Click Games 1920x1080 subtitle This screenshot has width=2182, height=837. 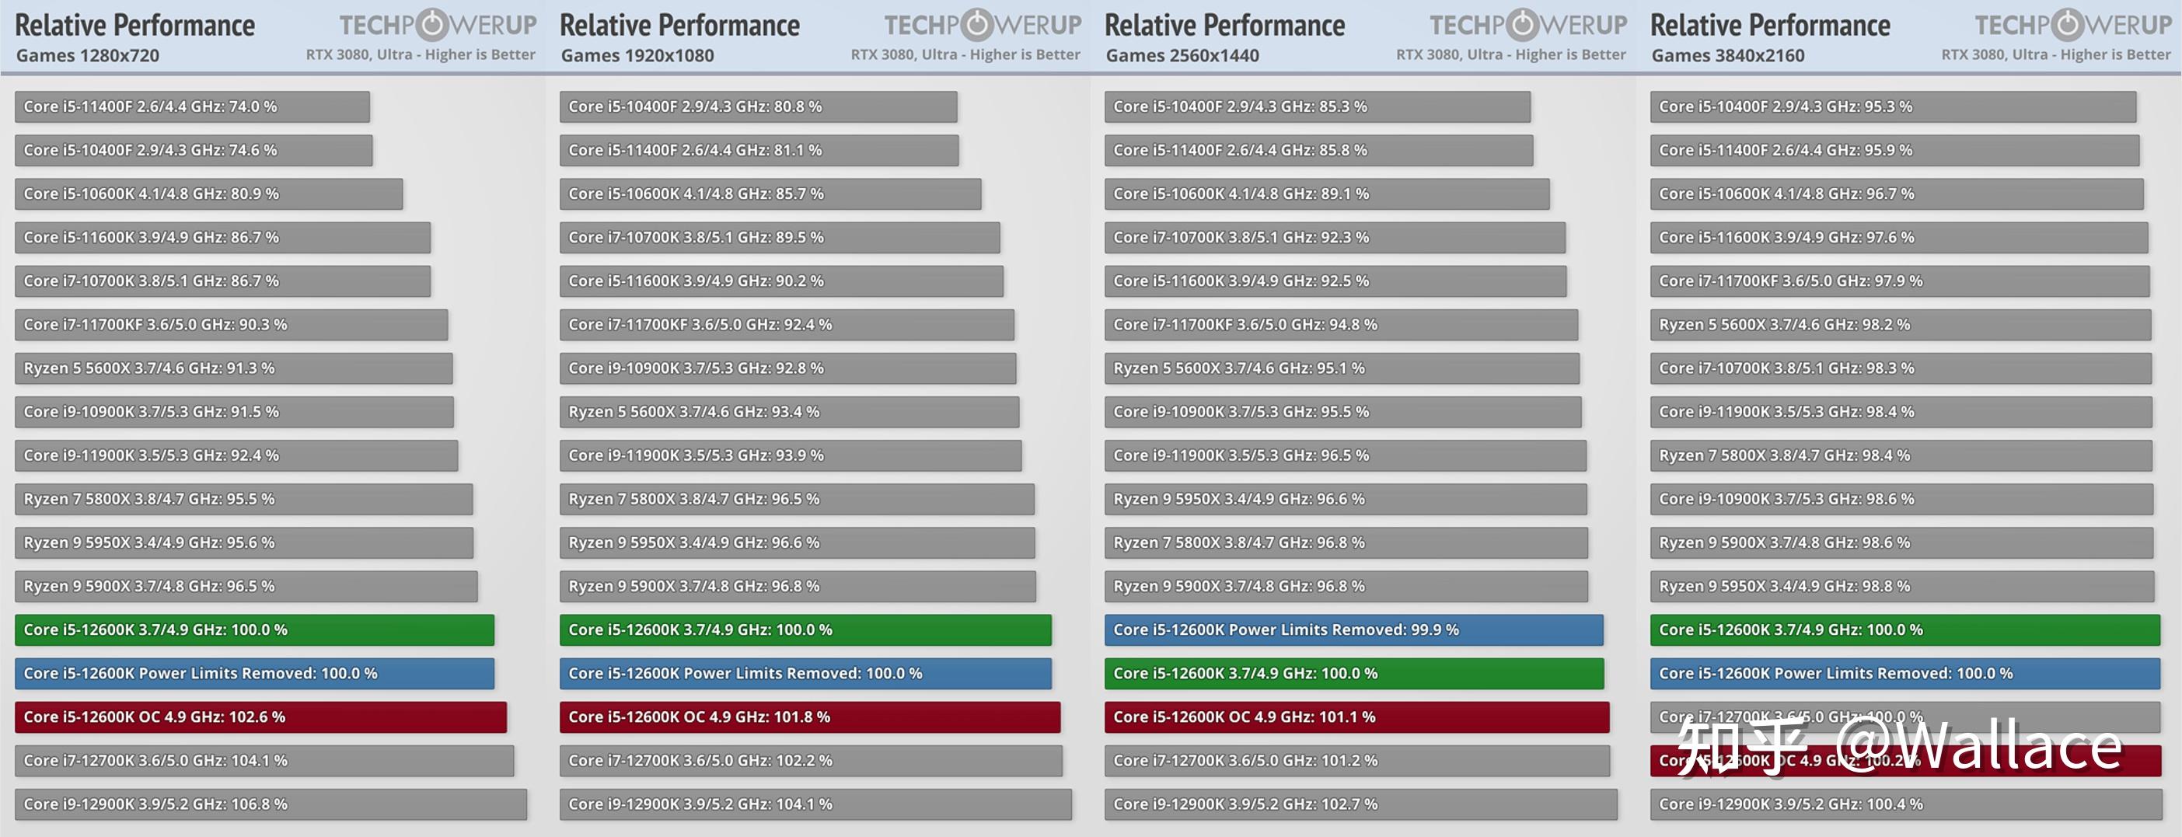(637, 56)
